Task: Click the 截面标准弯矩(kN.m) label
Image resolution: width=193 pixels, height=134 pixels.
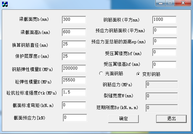Action: click(33, 106)
